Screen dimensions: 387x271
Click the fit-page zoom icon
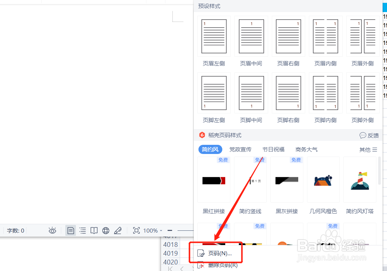136,230
